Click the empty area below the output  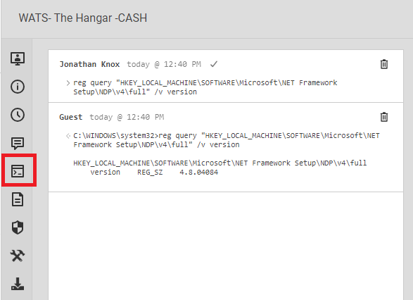(x=226, y=245)
